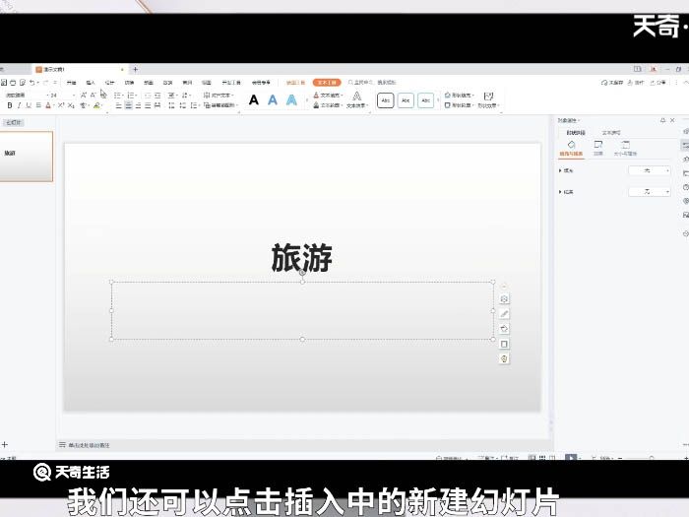Click the Bold formatting button
The image size is (689, 517).
(x=10, y=105)
